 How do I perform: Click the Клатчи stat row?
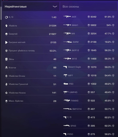pos(31,68)
